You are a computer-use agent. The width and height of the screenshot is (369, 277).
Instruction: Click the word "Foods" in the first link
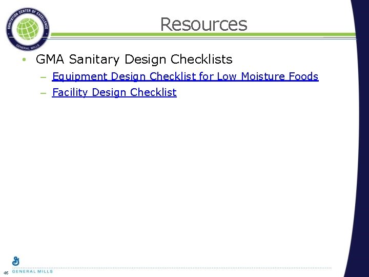point(303,76)
